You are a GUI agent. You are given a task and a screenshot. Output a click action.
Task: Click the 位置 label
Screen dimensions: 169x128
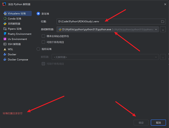pos(44,22)
